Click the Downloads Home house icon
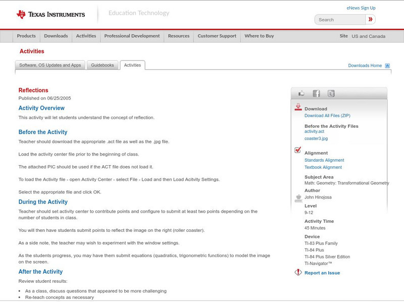The height and width of the screenshot is (302, 404). click(x=387, y=66)
